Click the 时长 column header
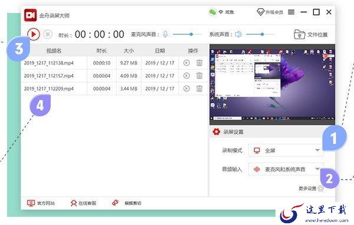 click(x=101, y=51)
